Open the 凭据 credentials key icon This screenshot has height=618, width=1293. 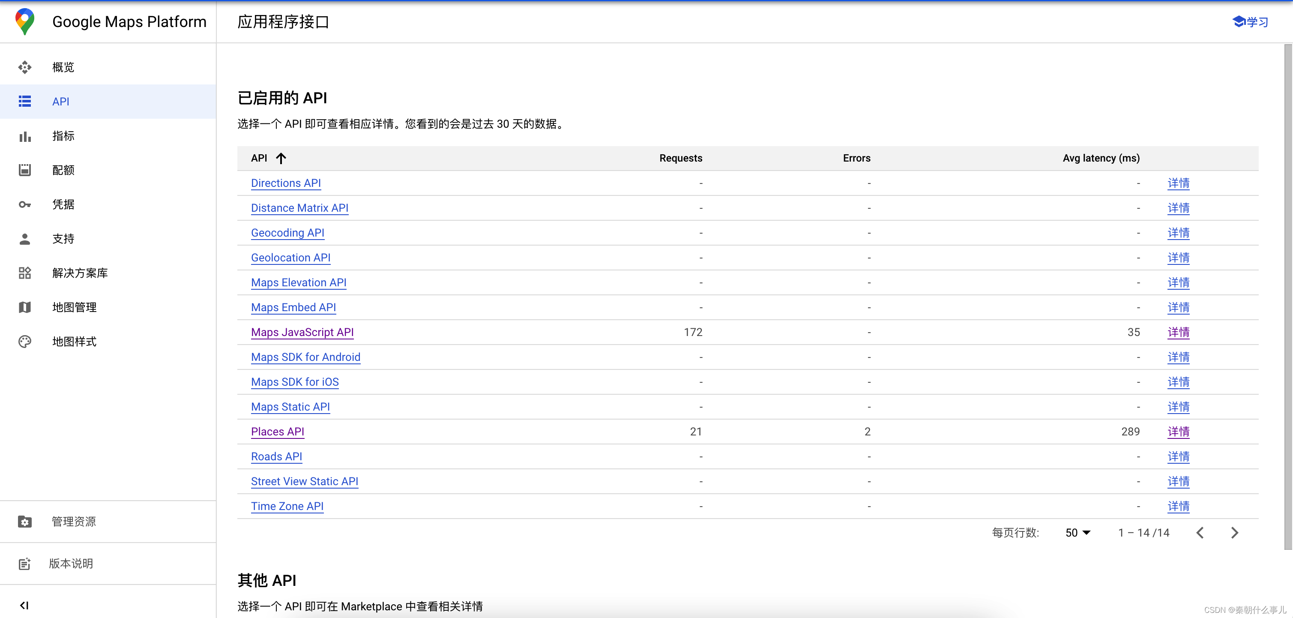(24, 204)
